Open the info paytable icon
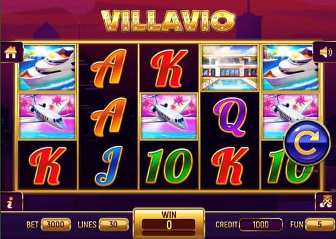The width and height of the screenshot is (336, 239). pos(10,202)
